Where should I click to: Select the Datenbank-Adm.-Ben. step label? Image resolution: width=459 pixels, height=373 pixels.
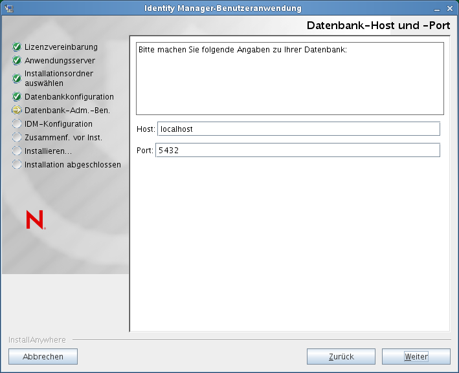pos(67,110)
